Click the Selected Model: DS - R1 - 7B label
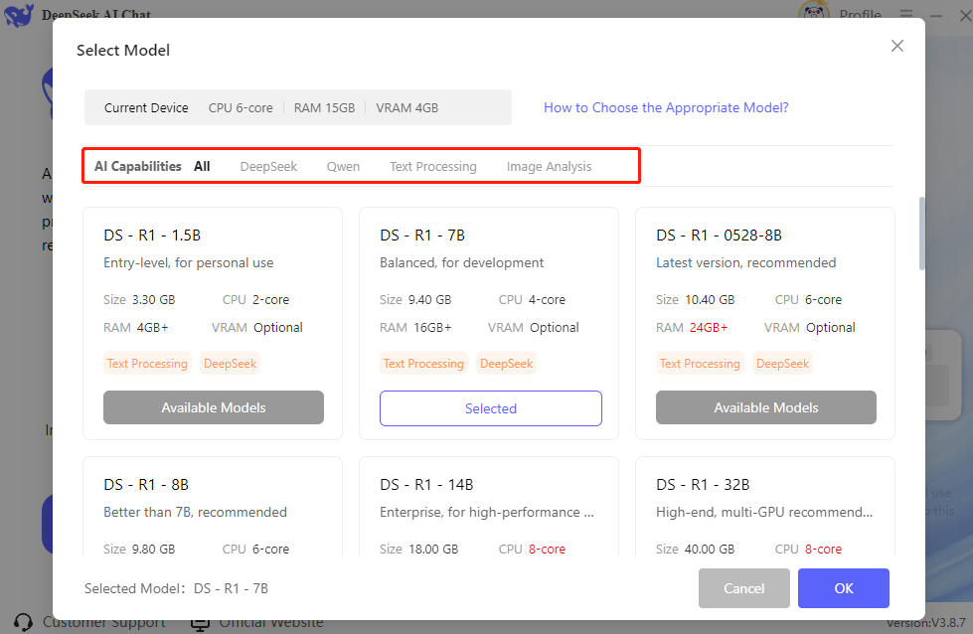The height and width of the screenshot is (634, 973). (176, 588)
